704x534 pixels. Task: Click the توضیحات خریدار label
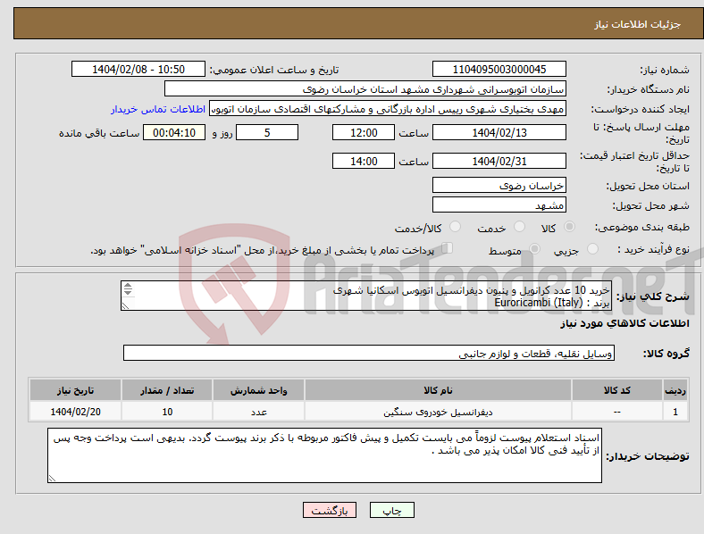pos(648,456)
